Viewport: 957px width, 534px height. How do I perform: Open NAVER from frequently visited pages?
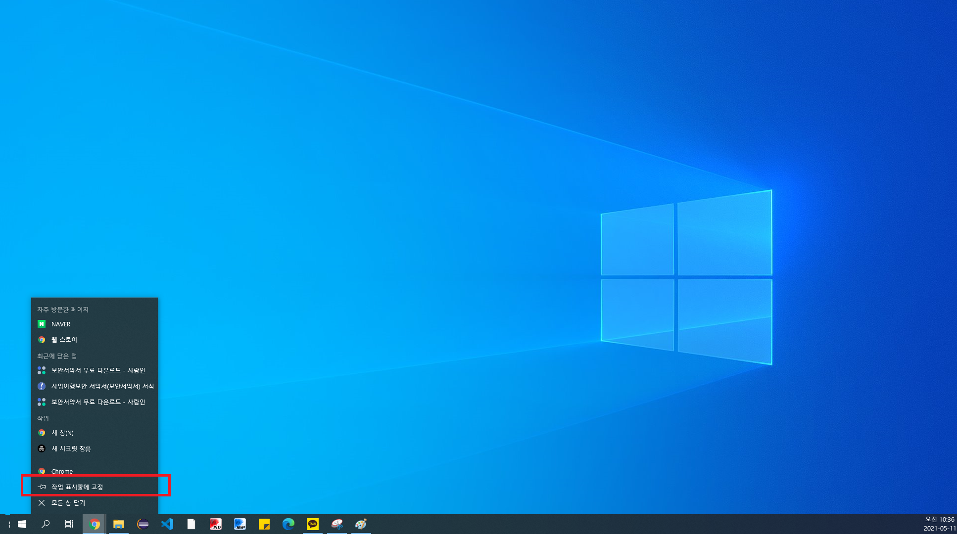click(61, 324)
